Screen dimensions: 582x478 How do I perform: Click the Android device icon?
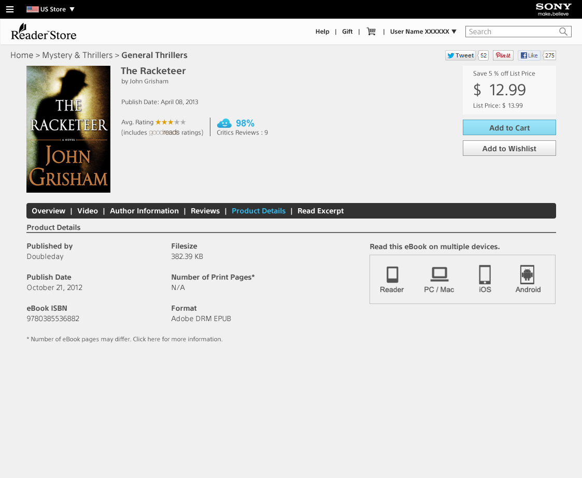[x=528, y=275]
